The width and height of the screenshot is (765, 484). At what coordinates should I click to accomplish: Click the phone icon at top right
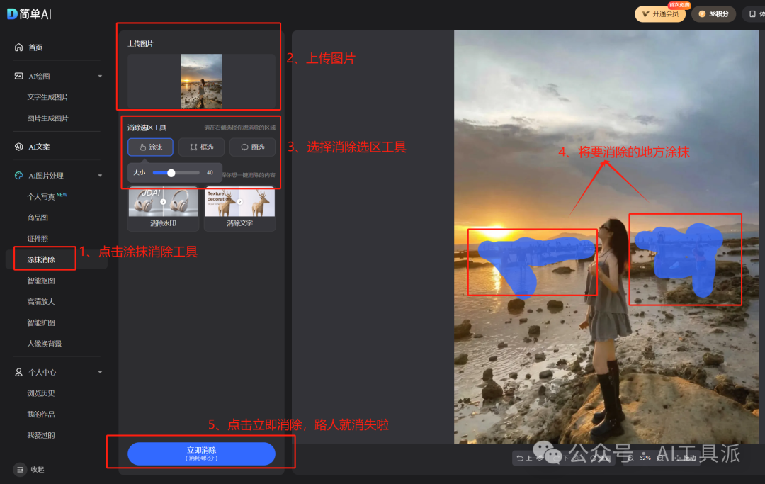pos(752,13)
